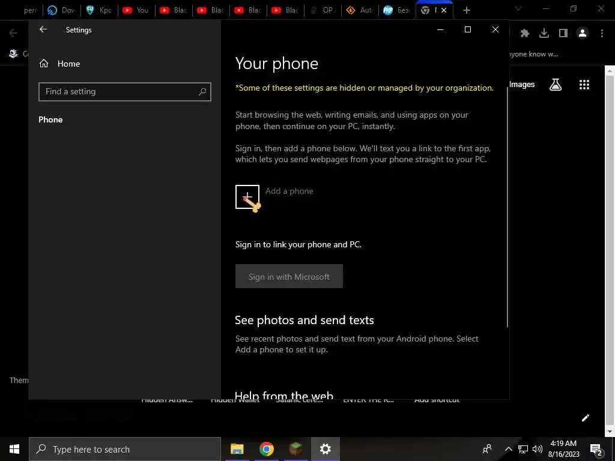
Task: Open Chrome three-dot menu
Action: point(602,34)
